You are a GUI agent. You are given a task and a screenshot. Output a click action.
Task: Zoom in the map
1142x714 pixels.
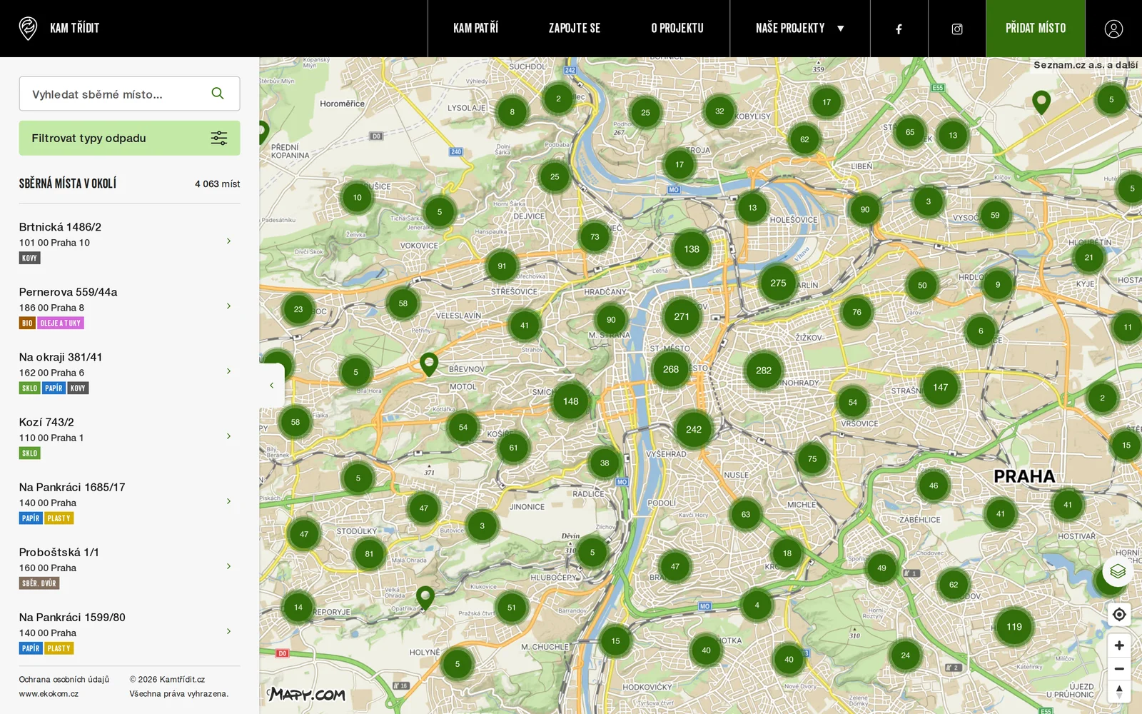[x=1119, y=645]
